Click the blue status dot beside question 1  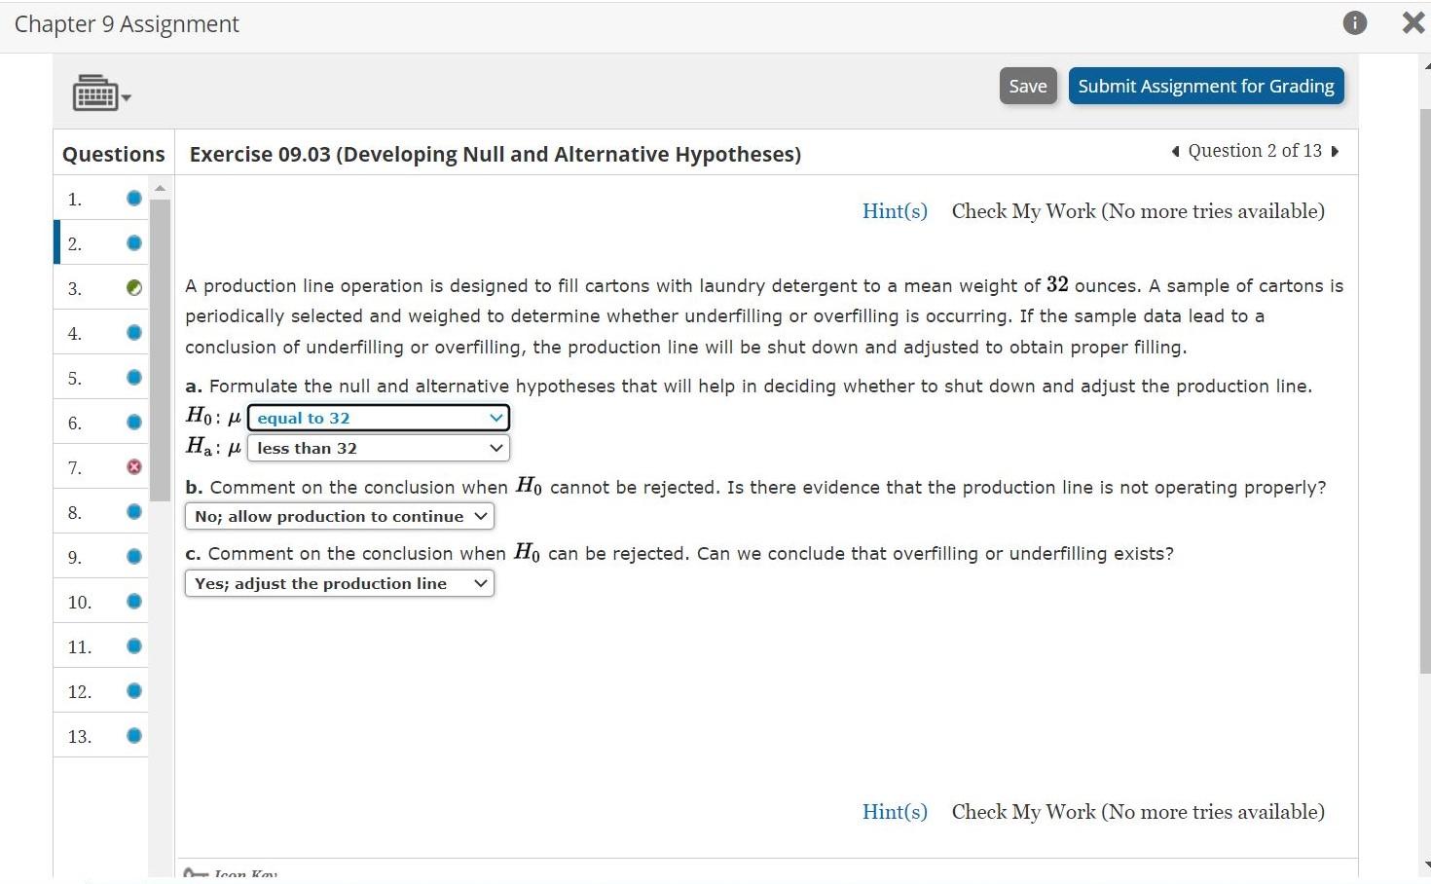[x=132, y=198]
